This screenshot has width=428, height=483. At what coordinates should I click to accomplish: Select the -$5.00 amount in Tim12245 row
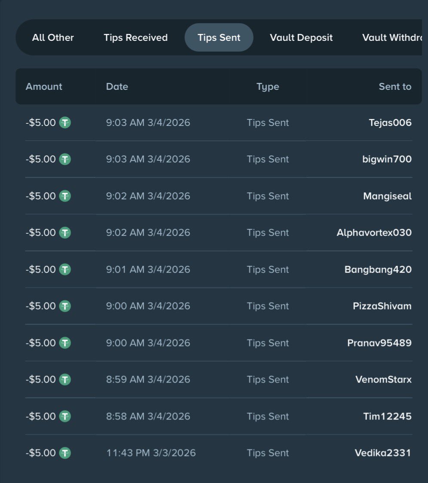tap(41, 416)
